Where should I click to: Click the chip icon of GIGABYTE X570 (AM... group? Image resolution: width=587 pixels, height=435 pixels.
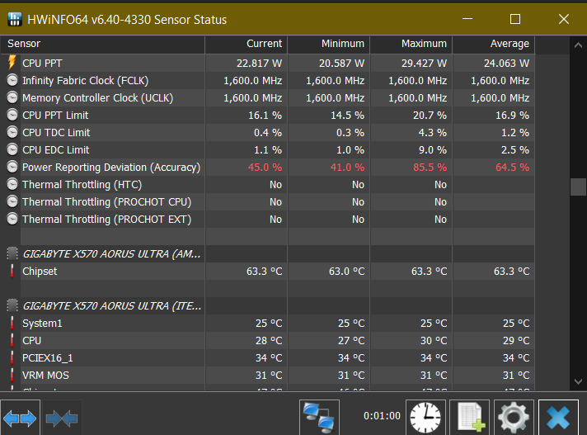12,253
